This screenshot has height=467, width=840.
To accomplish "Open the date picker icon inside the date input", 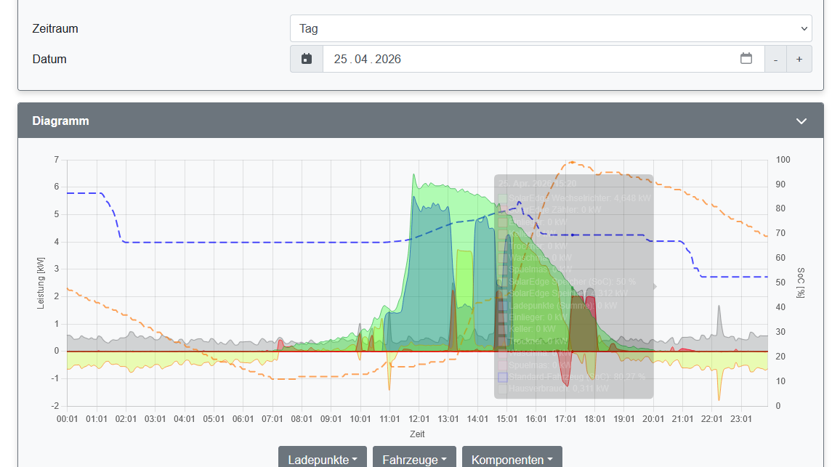I will (x=746, y=59).
